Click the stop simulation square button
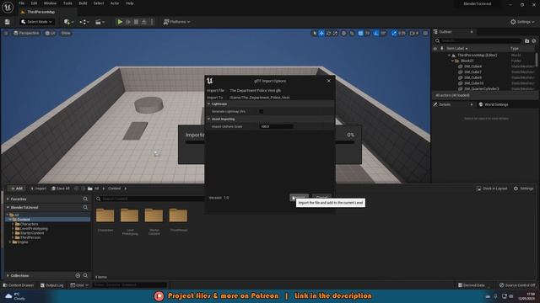540x303 pixels. [136, 22]
